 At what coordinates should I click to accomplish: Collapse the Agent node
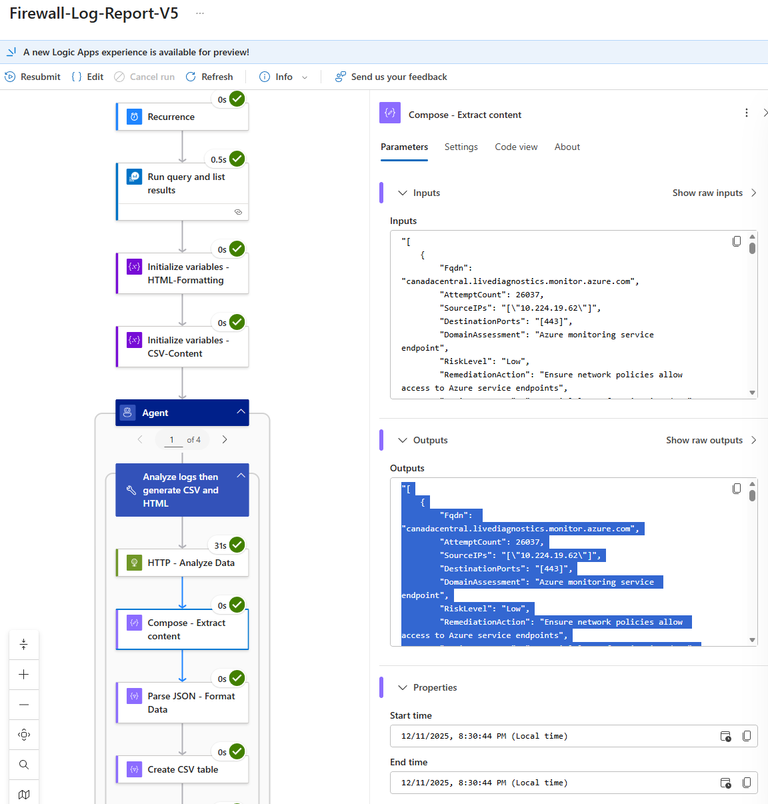coord(241,412)
